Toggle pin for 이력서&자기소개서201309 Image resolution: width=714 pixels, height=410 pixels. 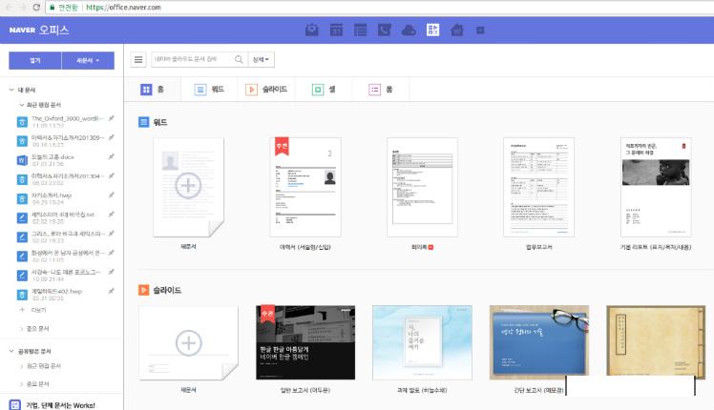pos(111,137)
